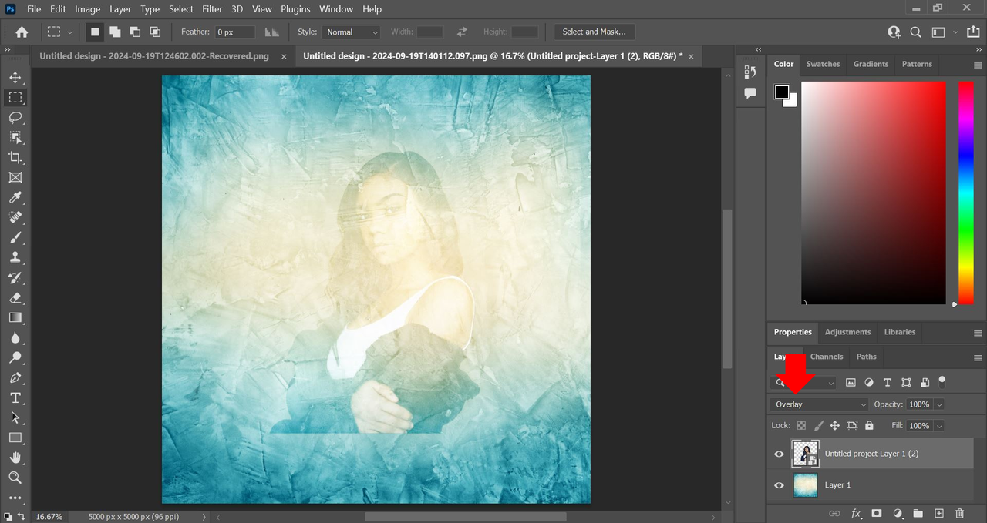This screenshot has height=523, width=987.
Task: Toggle filter for pixel layers
Action: (851, 382)
